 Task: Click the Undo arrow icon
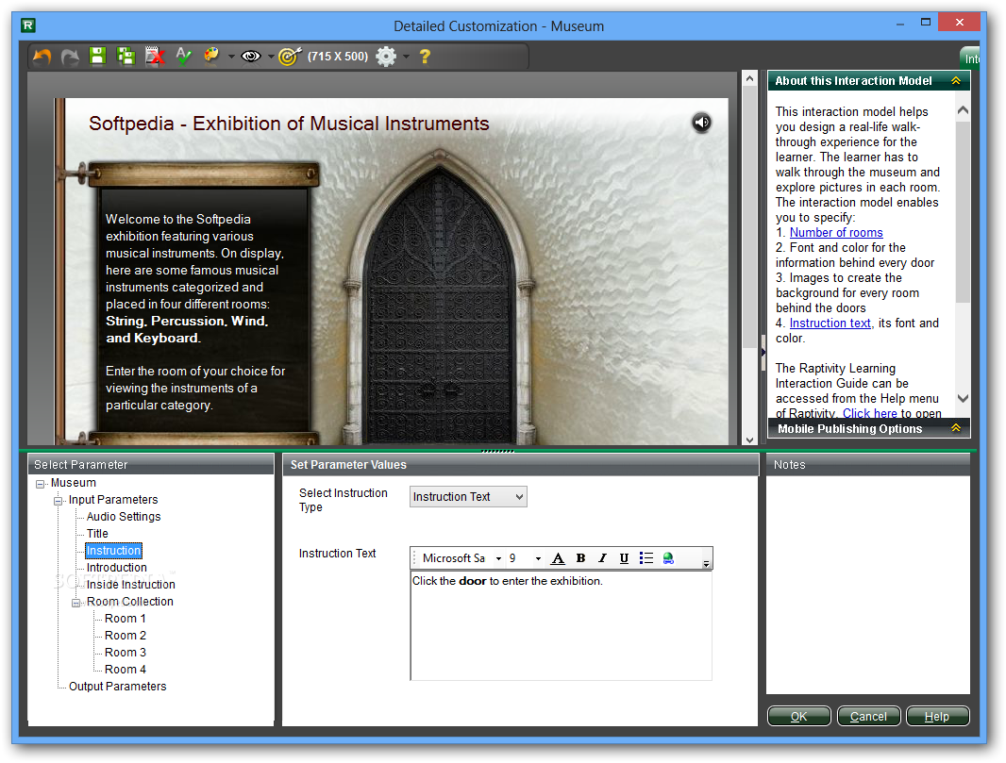click(x=42, y=57)
